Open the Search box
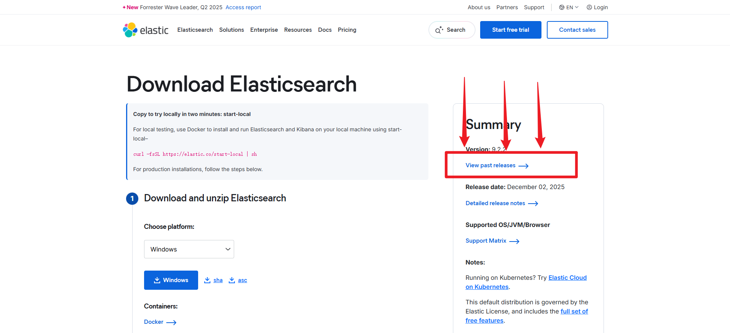 pos(452,30)
